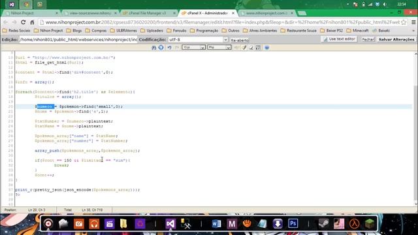Open the Fansubs bookmarks folder
The image size is (418, 235).
pos(176,31)
